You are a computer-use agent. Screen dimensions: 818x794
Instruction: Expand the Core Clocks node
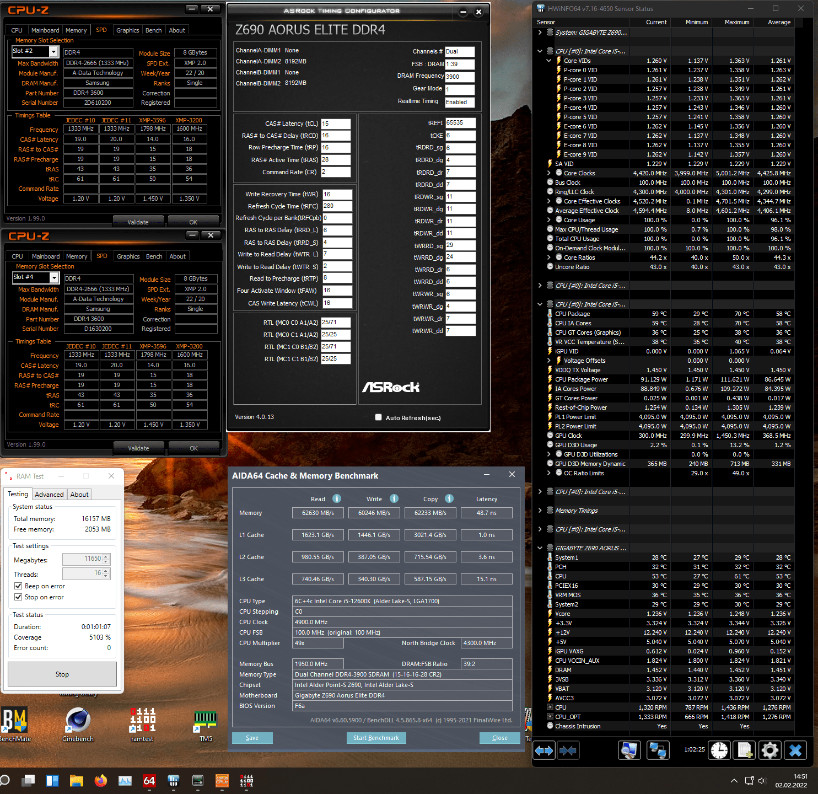(x=549, y=173)
